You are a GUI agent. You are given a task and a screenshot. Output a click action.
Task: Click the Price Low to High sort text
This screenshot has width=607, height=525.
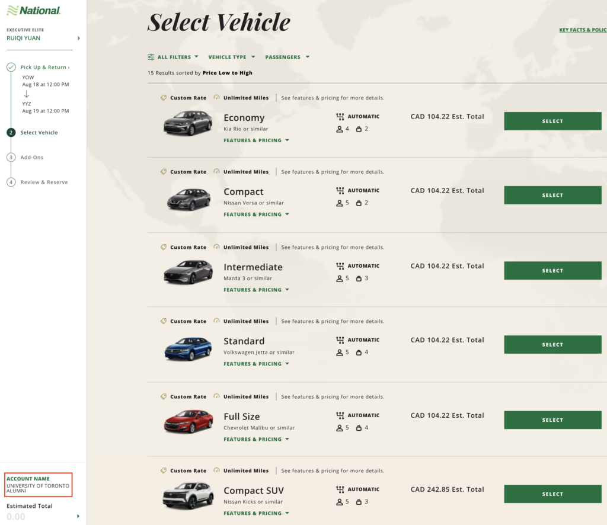[227, 73]
